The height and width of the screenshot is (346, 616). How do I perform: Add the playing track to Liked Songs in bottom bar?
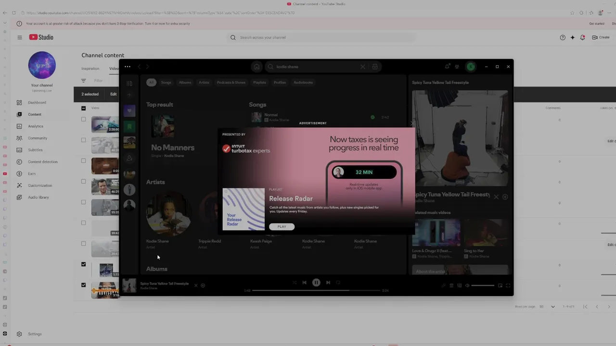pyautogui.click(x=203, y=285)
